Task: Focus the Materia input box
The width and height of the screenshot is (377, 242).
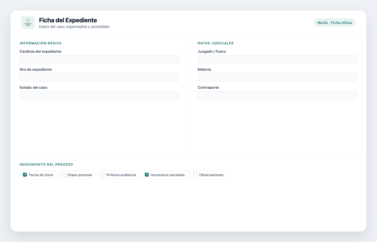Action: pyautogui.click(x=277, y=77)
